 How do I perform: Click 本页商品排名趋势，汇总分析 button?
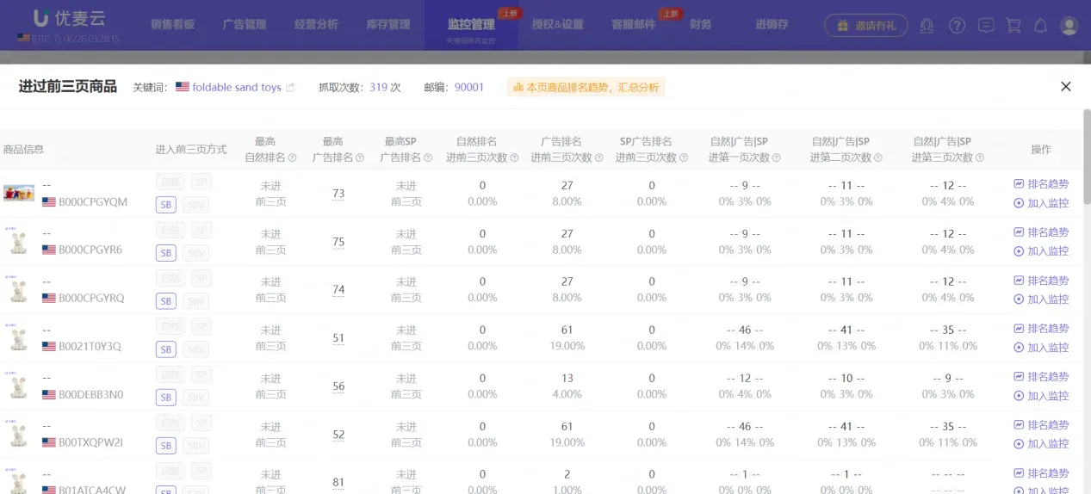click(x=586, y=87)
